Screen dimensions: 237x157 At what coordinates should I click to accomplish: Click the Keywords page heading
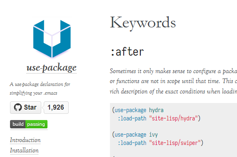pyautogui.click(x=143, y=22)
